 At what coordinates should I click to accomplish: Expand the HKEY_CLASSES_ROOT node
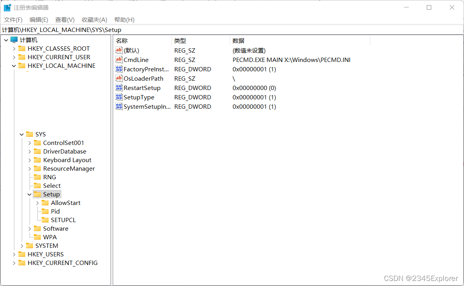click(x=14, y=48)
